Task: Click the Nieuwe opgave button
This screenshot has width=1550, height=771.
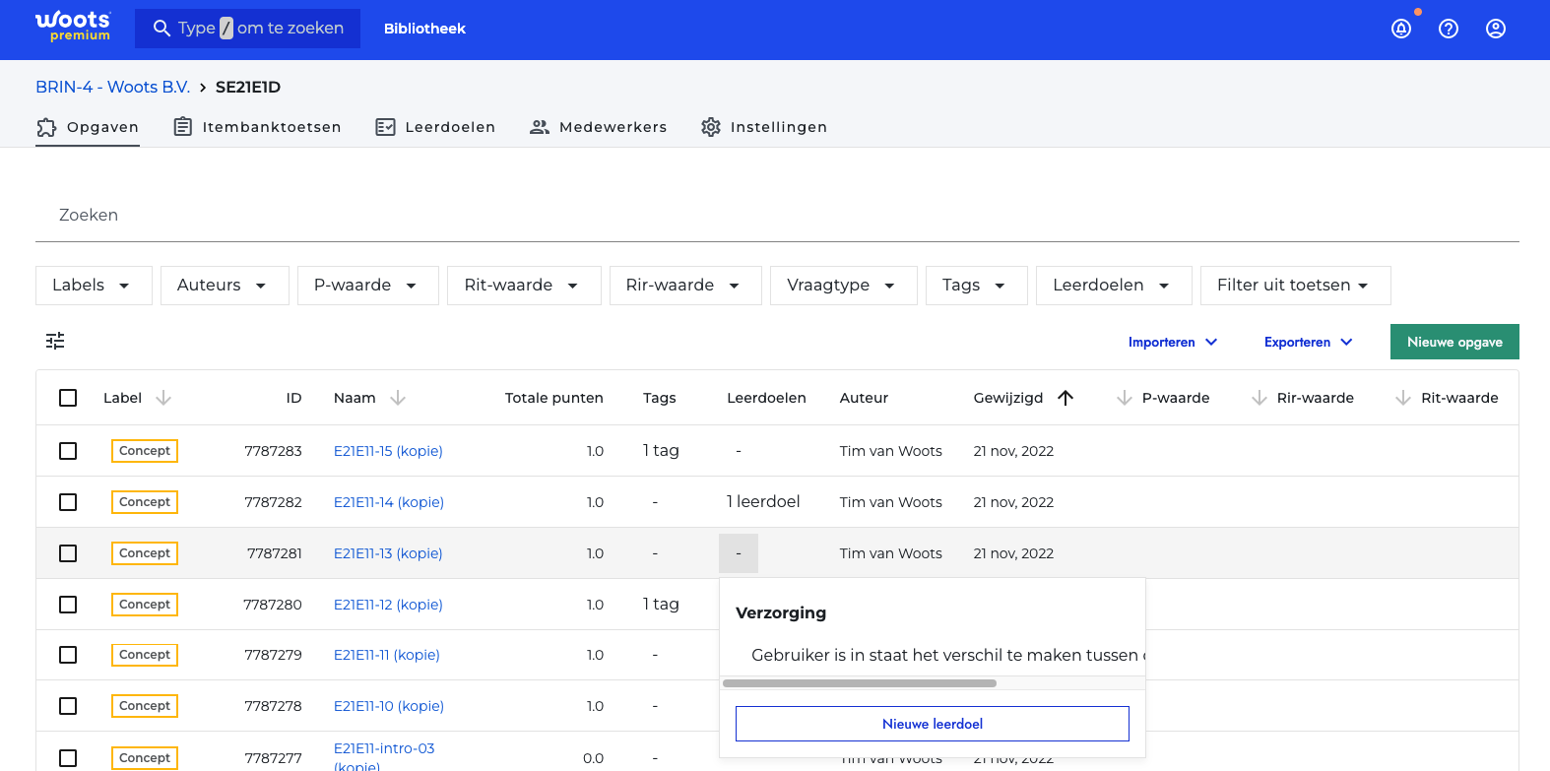Action: pyautogui.click(x=1454, y=342)
